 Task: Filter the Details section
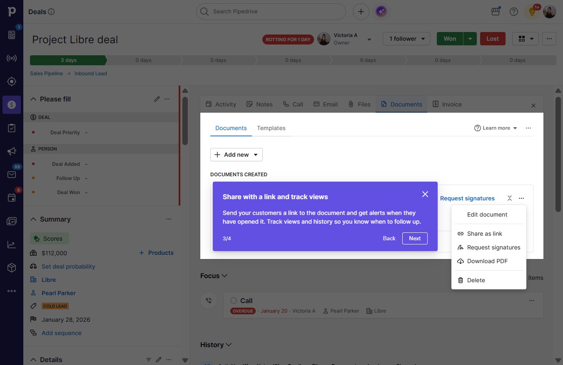pyautogui.click(x=149, y=360)
